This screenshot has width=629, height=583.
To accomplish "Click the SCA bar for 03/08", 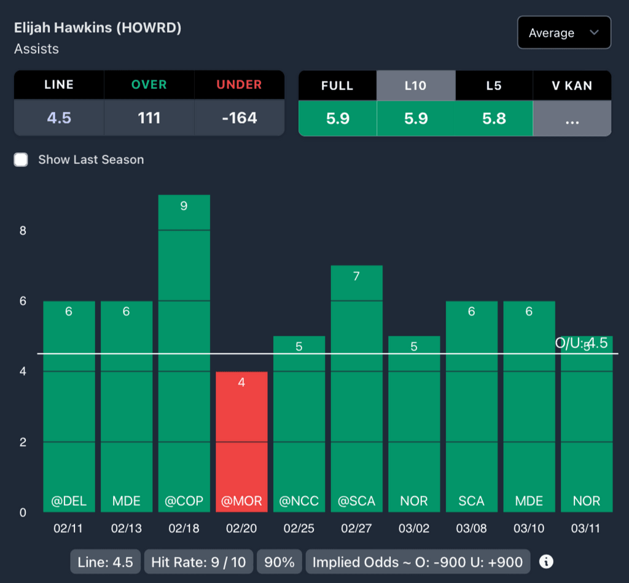I will pos(471,406).
